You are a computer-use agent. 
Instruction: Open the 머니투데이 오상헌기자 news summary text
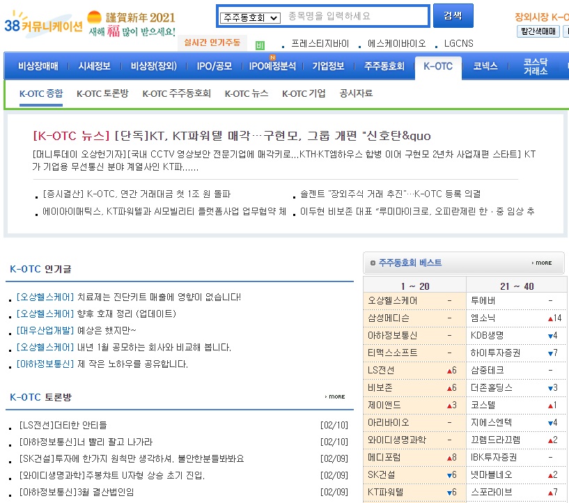pos(283,160)
